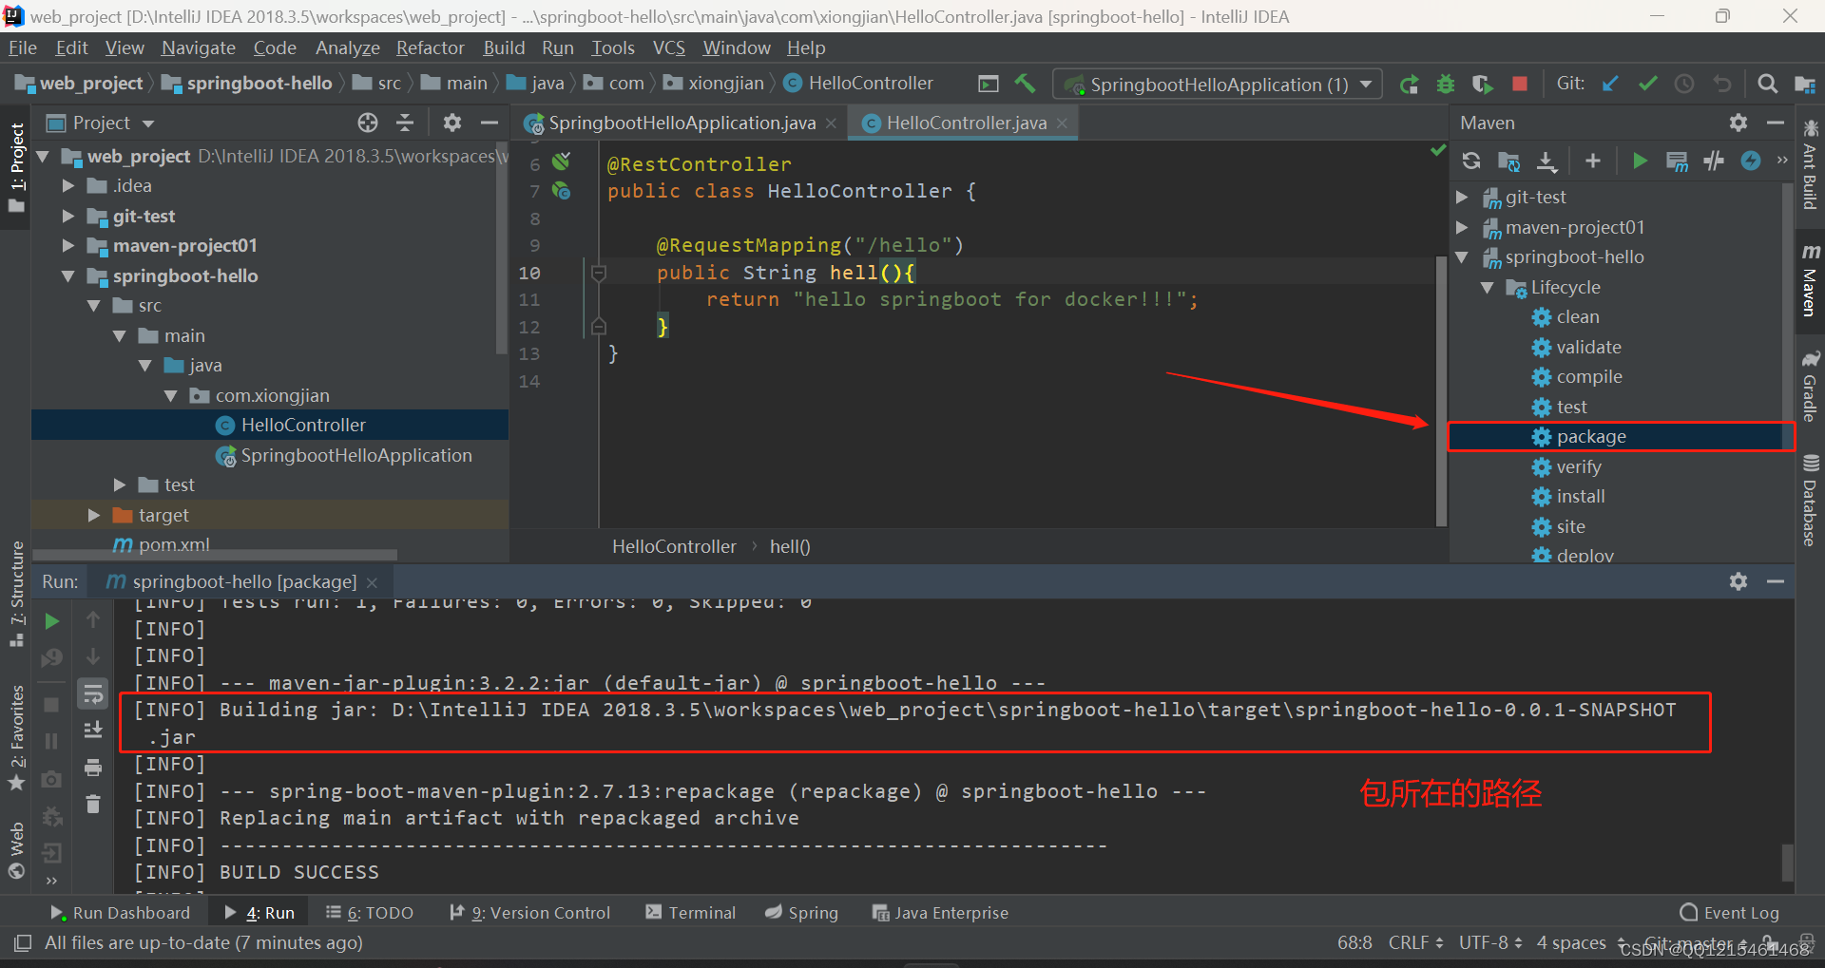The width and height of the screenshot is (1825, 968).
Task: Open Project panel settings gear
Action: [x=452, y=123]
